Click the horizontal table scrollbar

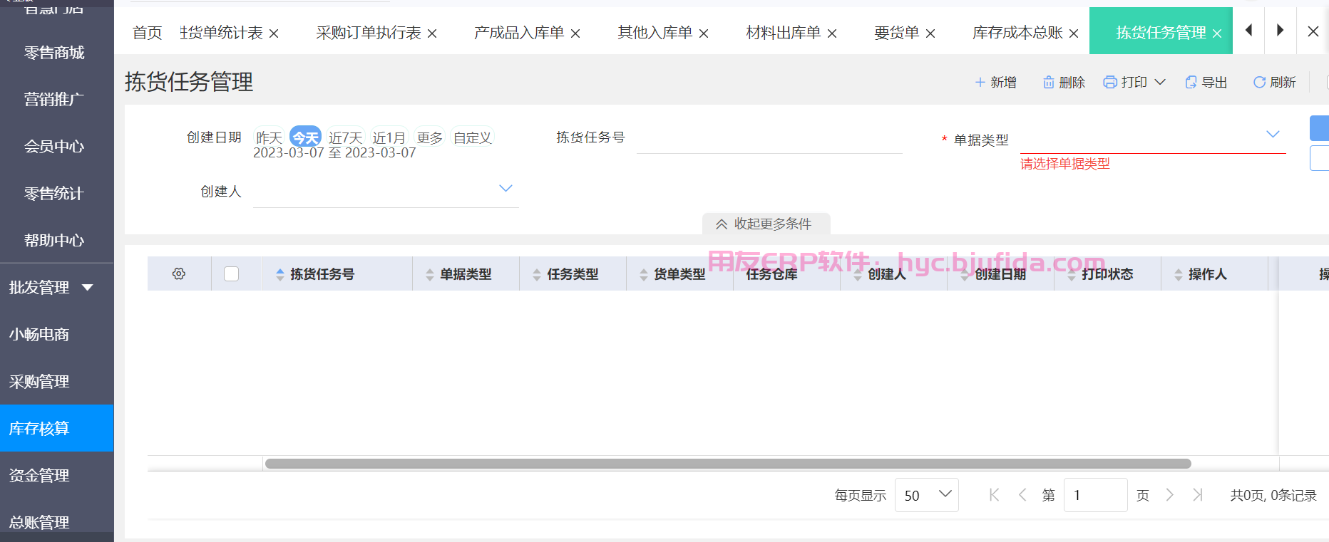click(x=728, y=464)
